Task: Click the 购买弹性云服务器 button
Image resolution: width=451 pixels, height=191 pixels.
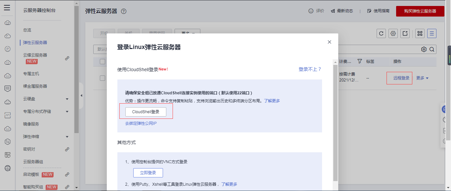Action: pos(420,11)
